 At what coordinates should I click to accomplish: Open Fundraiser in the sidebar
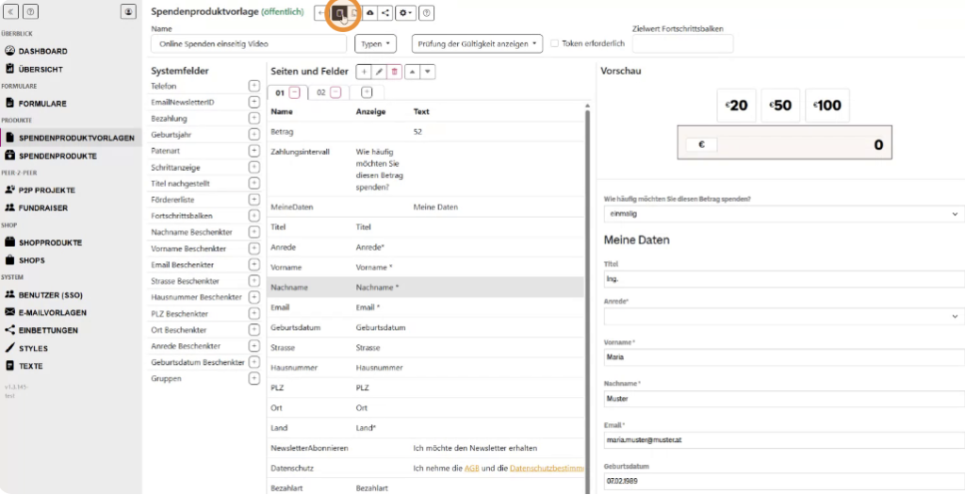pos(42,208)
